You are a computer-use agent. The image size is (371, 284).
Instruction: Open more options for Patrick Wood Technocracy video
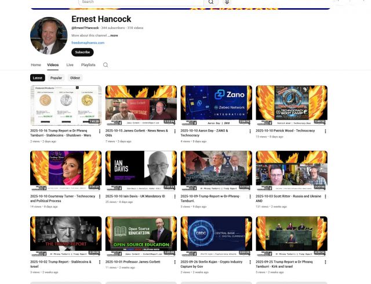click(x=325, y=131)
